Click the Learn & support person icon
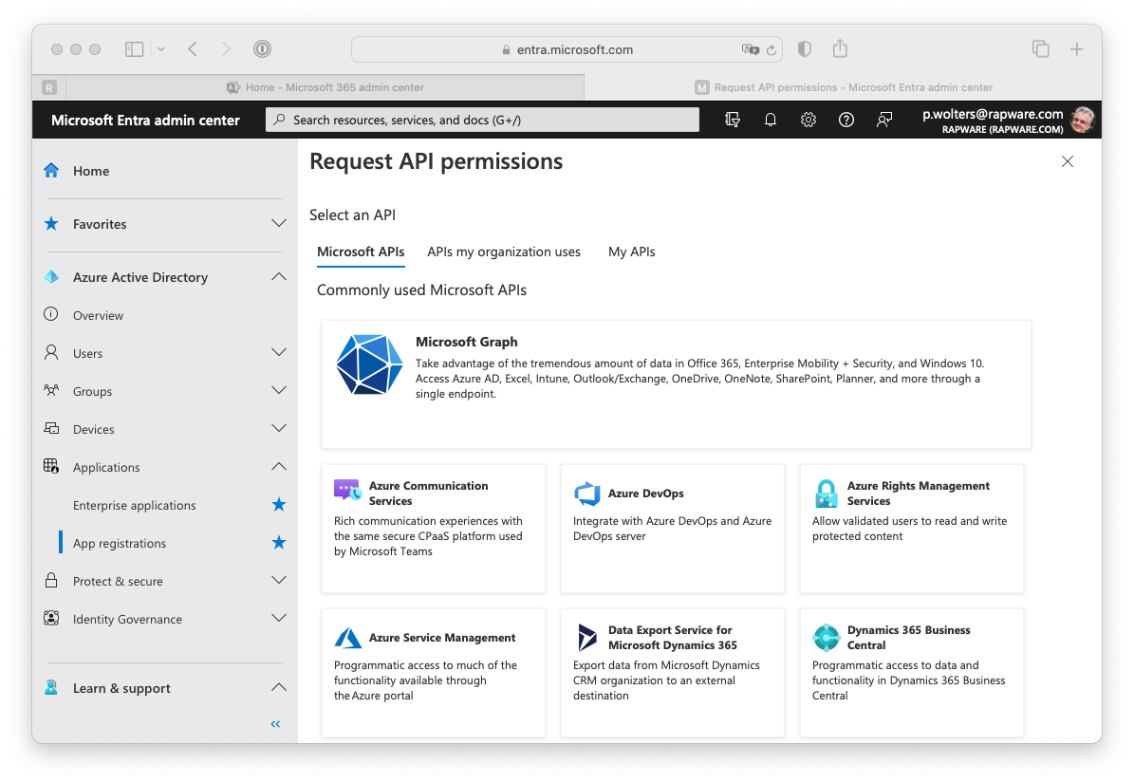 click(51, 687)
